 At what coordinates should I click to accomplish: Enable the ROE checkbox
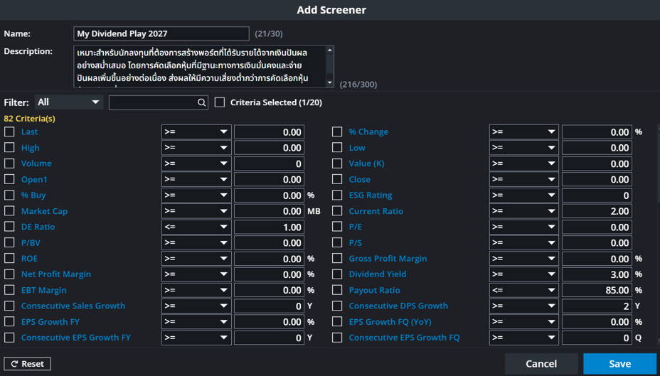[9, 258]
